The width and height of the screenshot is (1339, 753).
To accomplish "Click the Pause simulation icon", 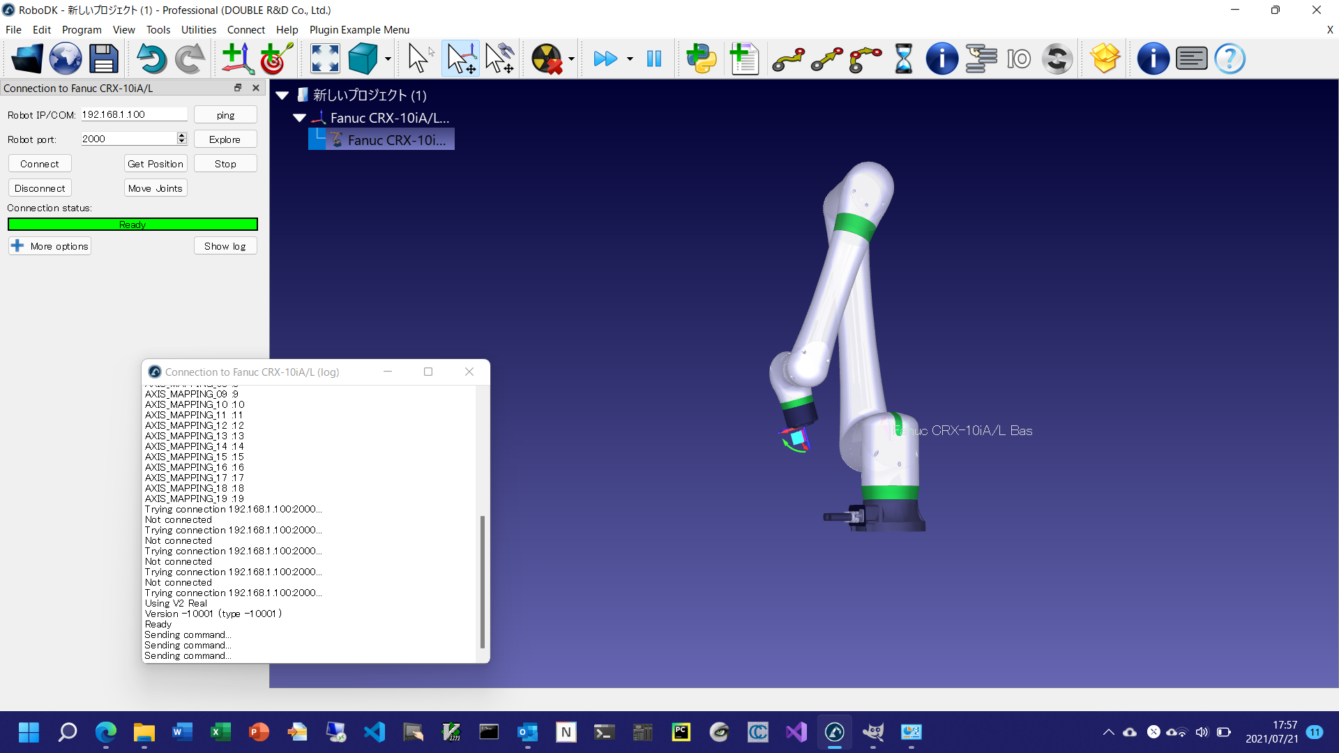I will 653,59.
